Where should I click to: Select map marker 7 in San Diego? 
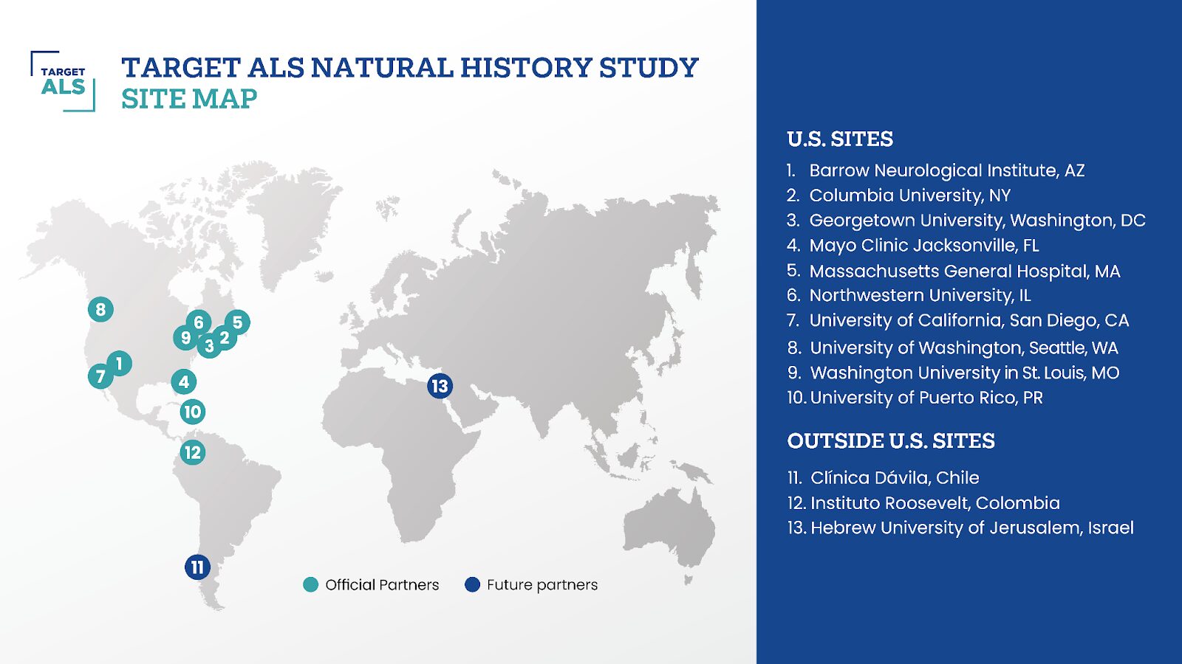click(100, 376)
